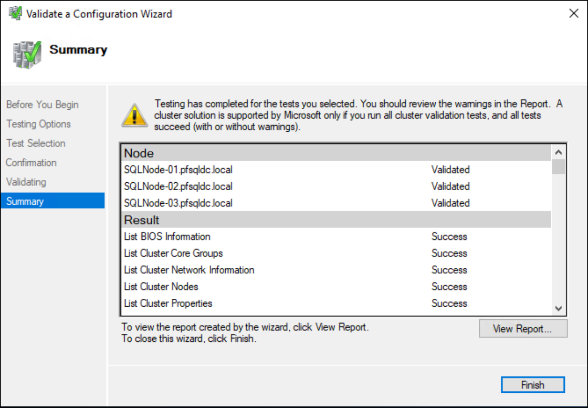Open the report with View Report
588x408 pixels.
(523, 329)
